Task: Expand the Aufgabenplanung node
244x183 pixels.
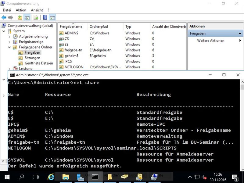Action: 9,37
